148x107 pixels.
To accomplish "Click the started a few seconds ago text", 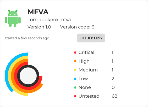I will point(28,38).
